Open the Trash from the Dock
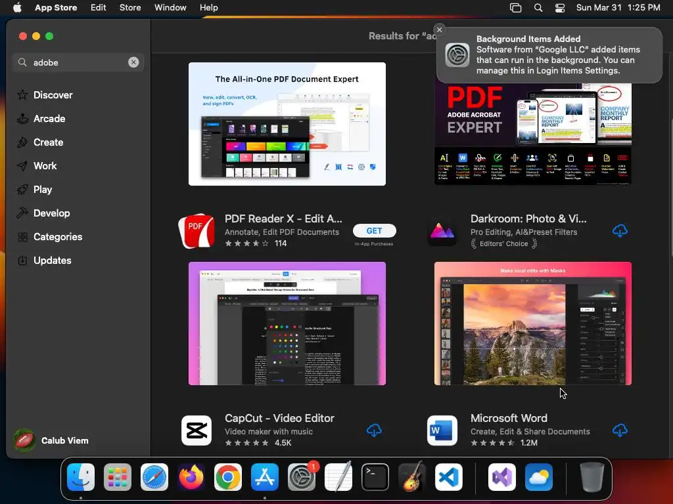 [592, 477]
